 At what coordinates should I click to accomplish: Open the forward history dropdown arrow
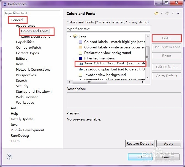point(173,13)
